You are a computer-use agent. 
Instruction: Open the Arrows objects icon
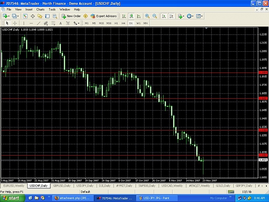pyautogui.click(x=75, y=23)
